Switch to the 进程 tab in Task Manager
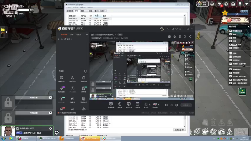 click(x=76, y=11)
